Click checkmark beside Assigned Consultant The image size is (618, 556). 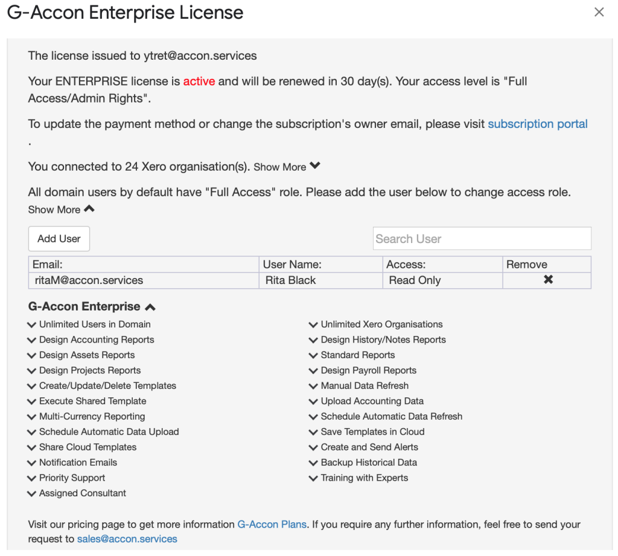point(31,494)
